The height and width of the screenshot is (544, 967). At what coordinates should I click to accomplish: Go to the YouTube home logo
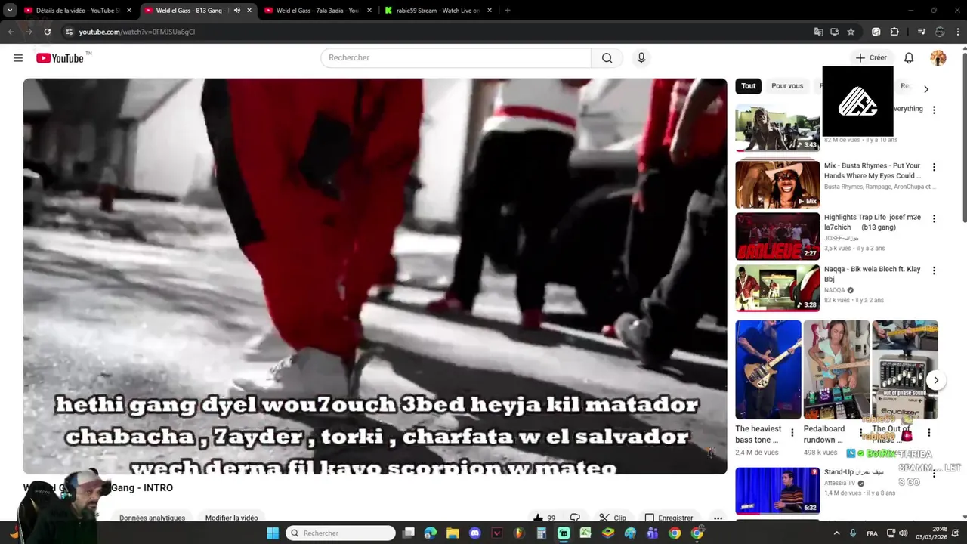pos(60,58)
